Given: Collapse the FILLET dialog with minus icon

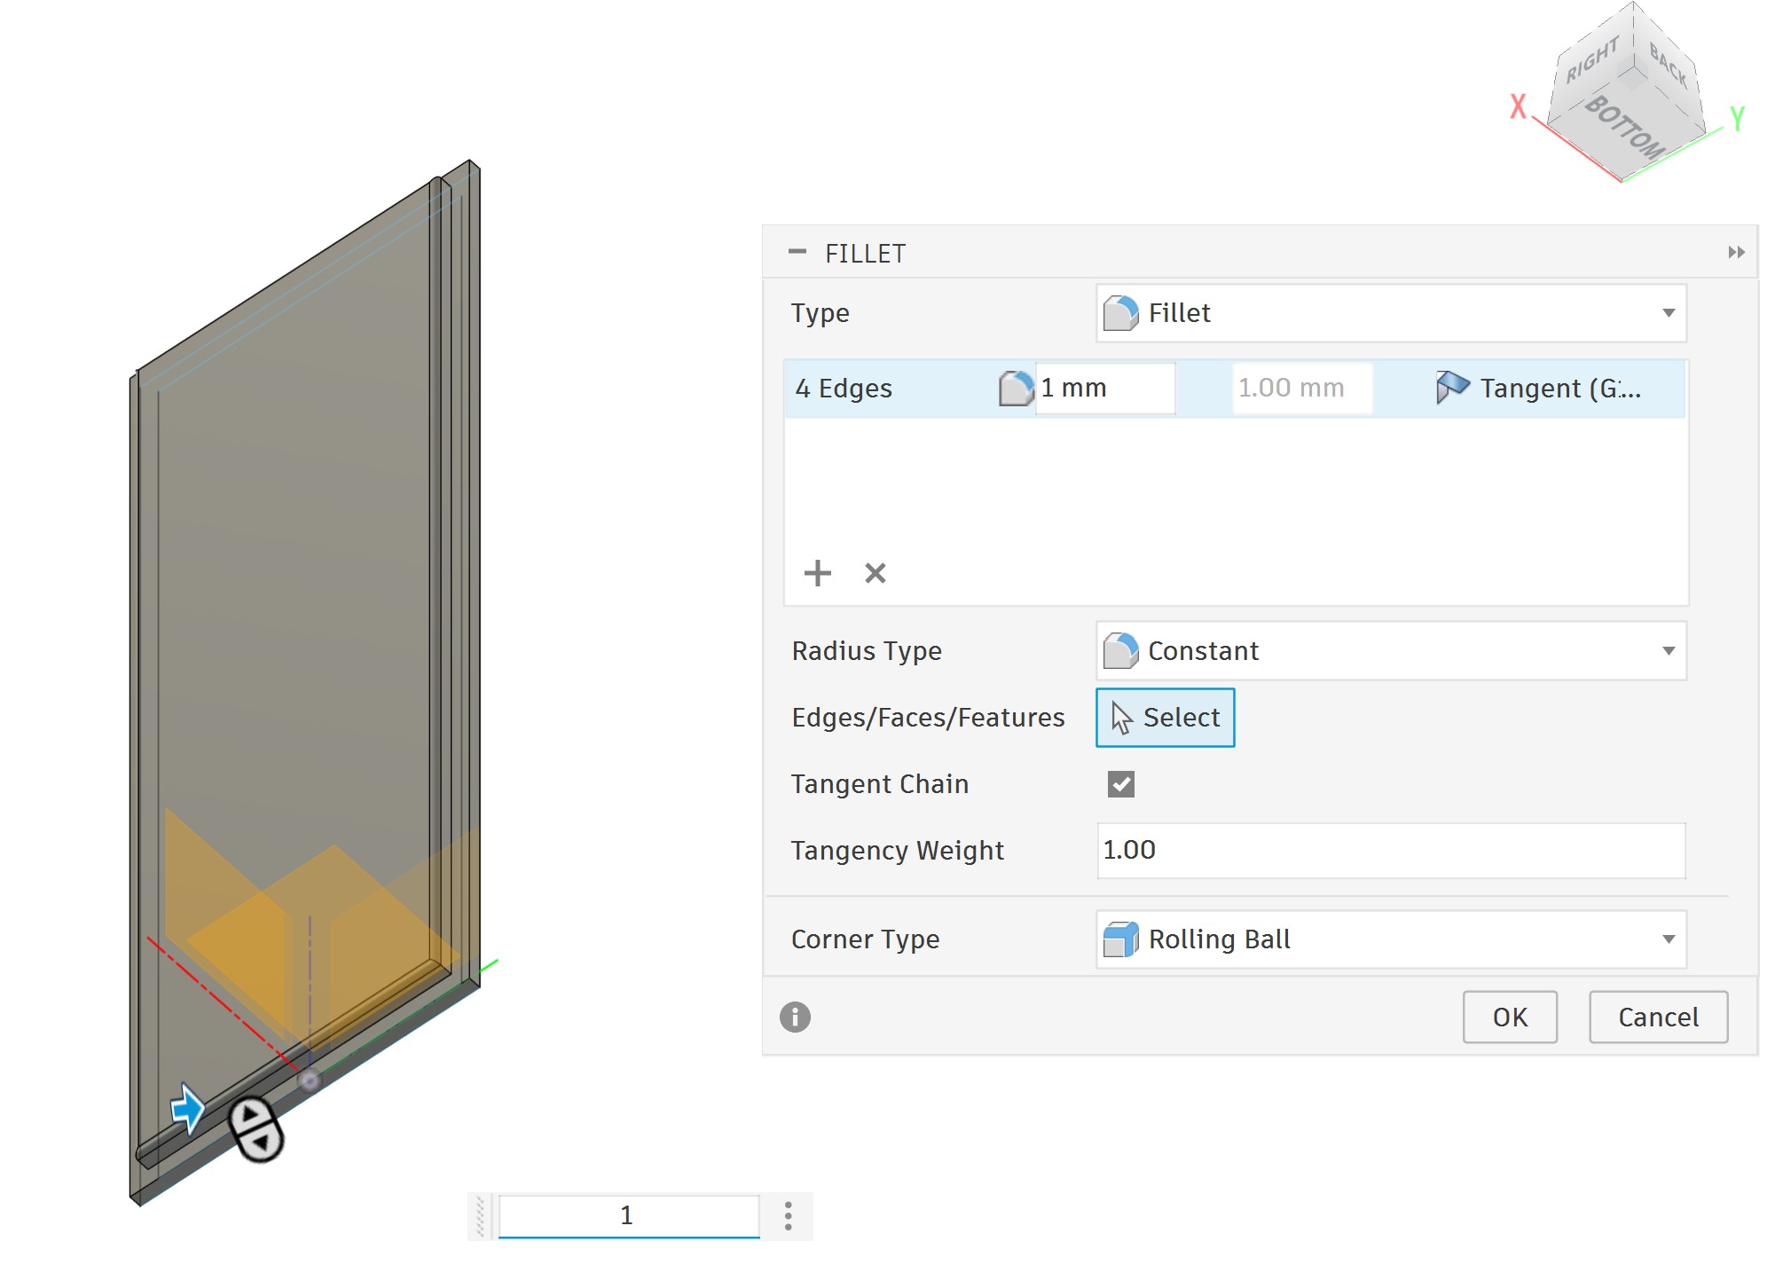Looking at the screenshot, I should 797,252.
